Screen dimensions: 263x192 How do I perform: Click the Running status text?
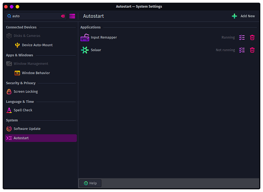228,37
